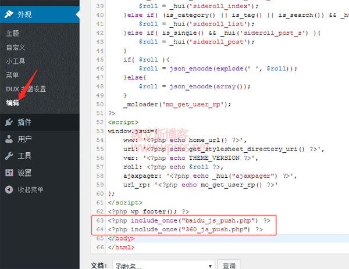Screen dimensions: 349x269
Task: Collapse sidebar via 收起菜单 arrow icon
Action: 9,190
